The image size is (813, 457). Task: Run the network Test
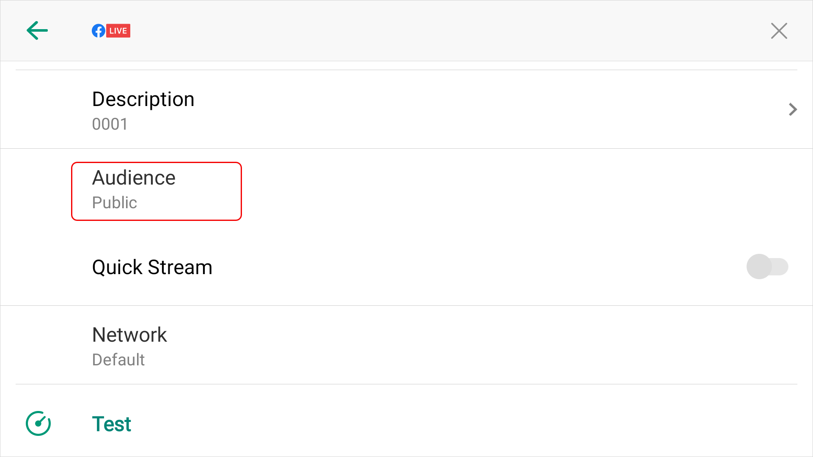112,424
